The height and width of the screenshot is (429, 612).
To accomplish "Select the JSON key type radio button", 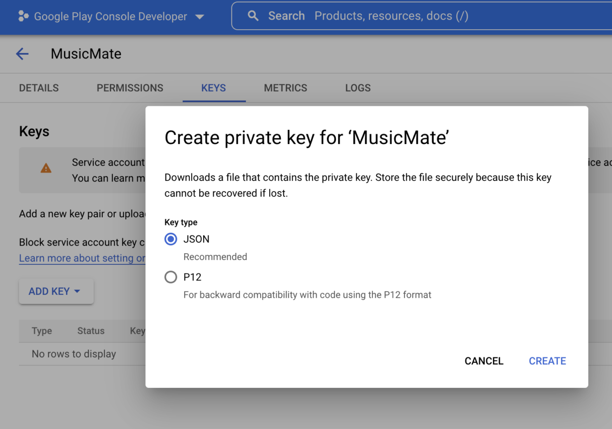I will tap(171, 239).
